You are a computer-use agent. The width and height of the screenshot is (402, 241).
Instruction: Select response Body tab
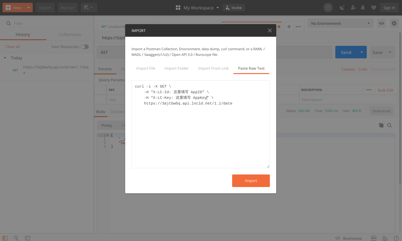[101, 111]
